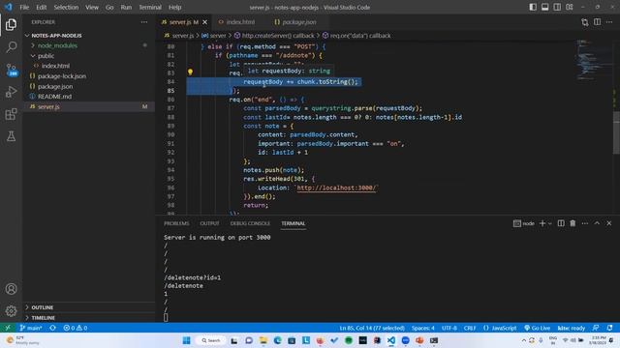Click Synchronize Changes icon in status bar
Screen dimensions: 620x348
pos(52,328)
